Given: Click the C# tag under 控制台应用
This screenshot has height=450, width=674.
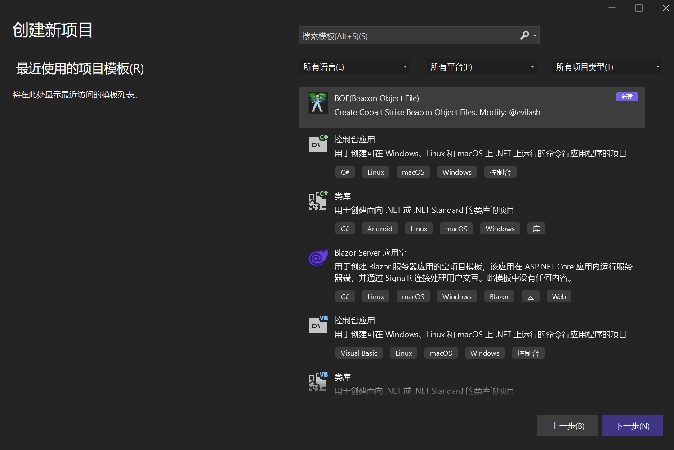Looking at the screenshot, I should (x=345, y=172).
